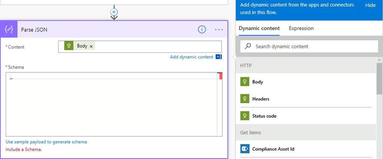The height and width of the screenshot is (159, 383).
Task: Select the HTTP Body dynamic content
Action: pos(258,82)
